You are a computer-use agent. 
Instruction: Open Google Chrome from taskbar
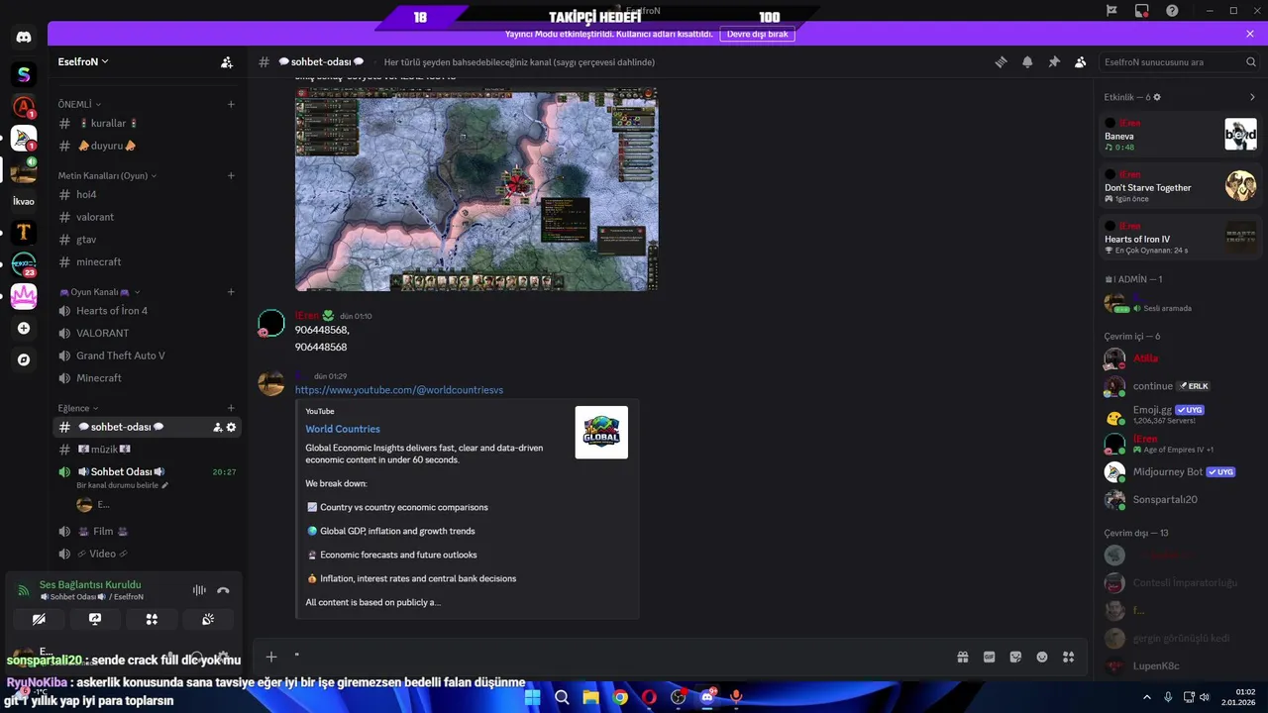click(620, 697)
